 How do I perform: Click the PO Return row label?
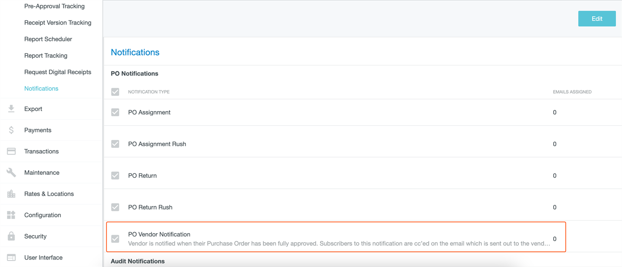tap(142, 176)
